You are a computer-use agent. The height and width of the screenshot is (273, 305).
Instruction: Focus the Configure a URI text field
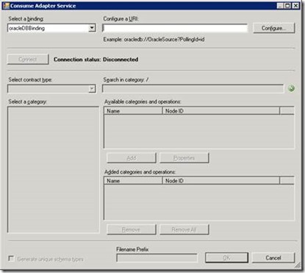[x=175, y=28]
